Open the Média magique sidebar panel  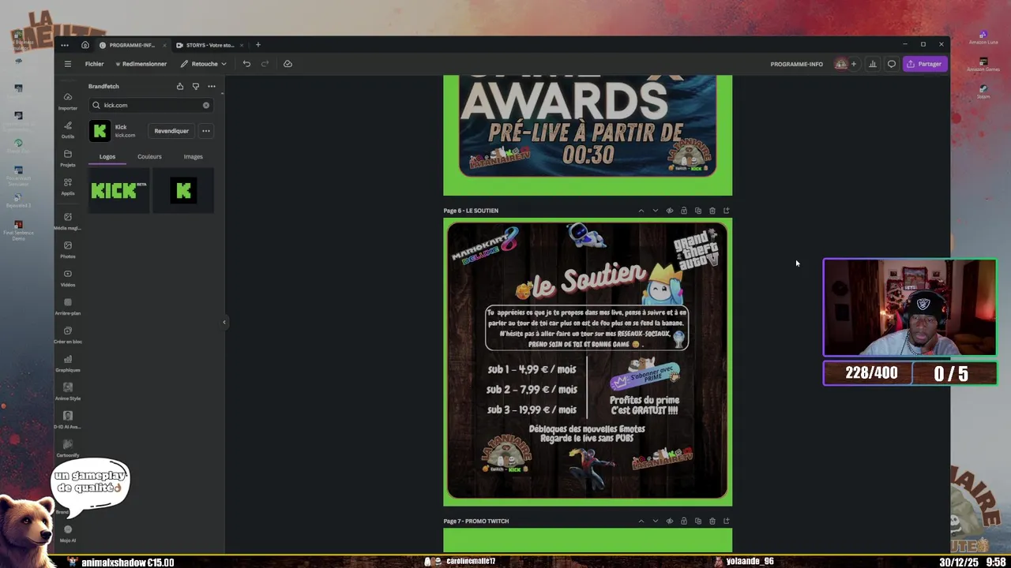point(68,221)
